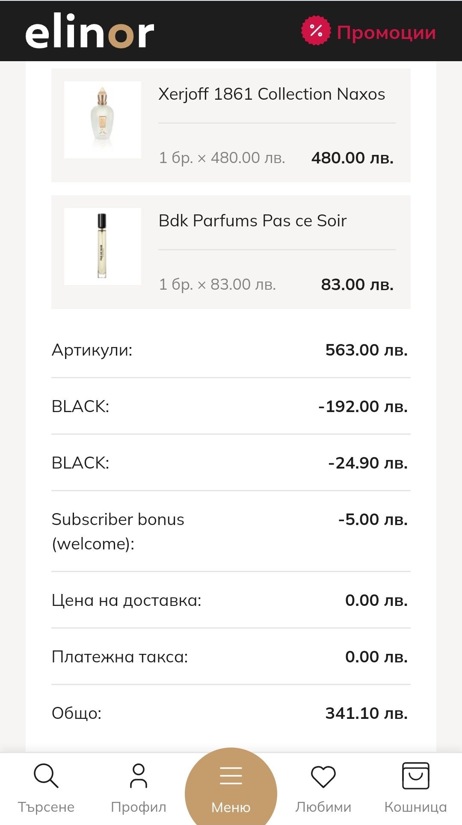Select the Кошница tab label
Image resolution: width=462 pixels, height=825 pixels.
415,807
